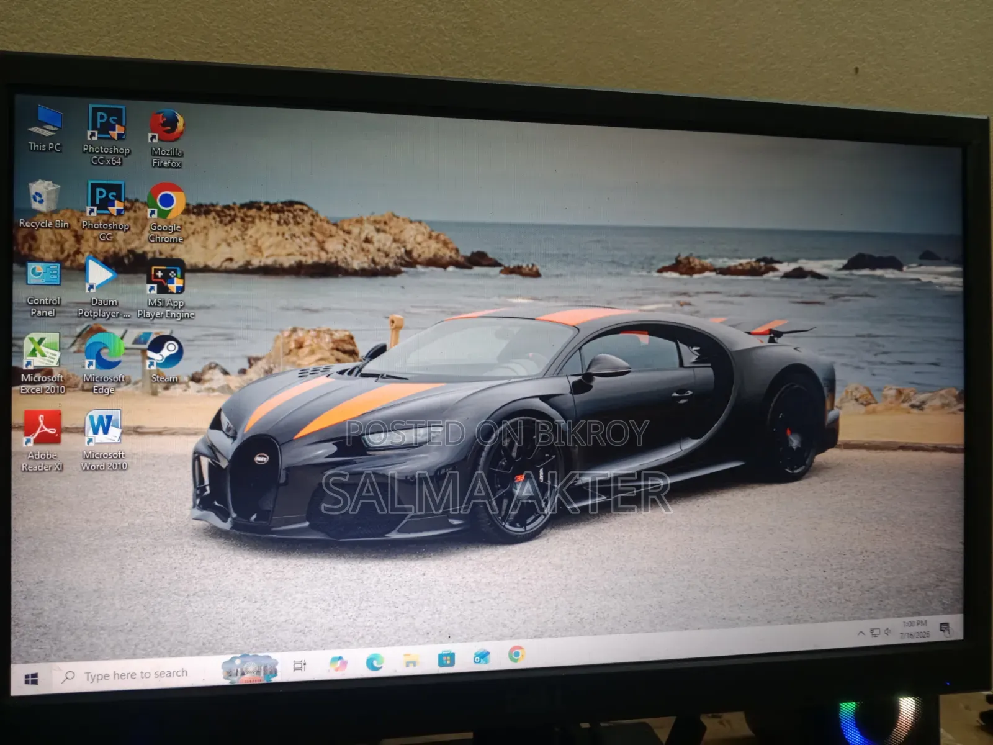
Task: Click the Daum Potplayer shortcut
Action: [x=104, y=288]
